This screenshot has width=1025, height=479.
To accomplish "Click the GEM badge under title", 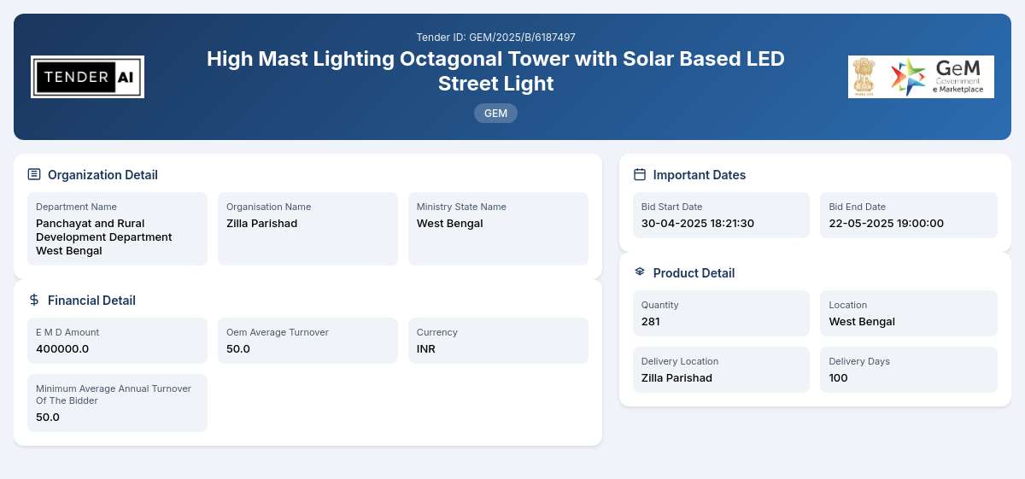I will (x=495, y=113).
